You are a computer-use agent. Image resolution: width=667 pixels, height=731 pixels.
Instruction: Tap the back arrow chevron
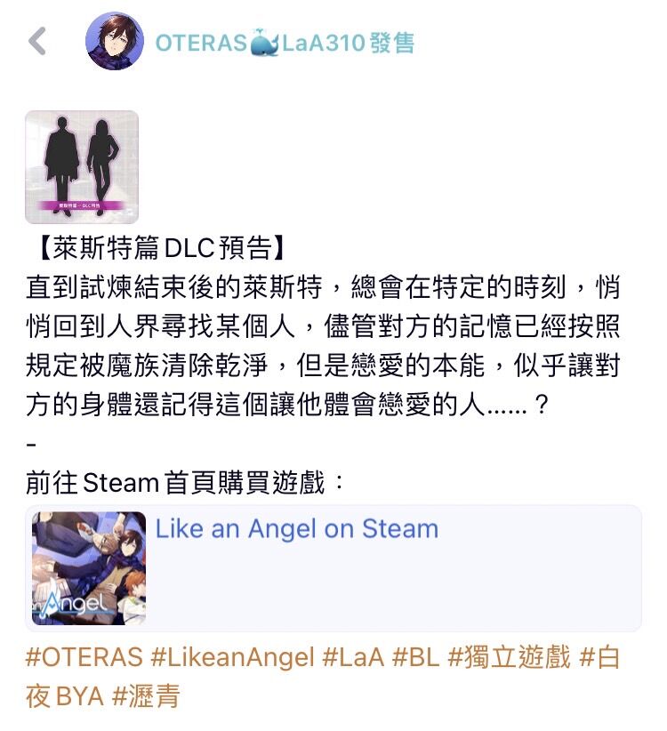tap(37, 42)
